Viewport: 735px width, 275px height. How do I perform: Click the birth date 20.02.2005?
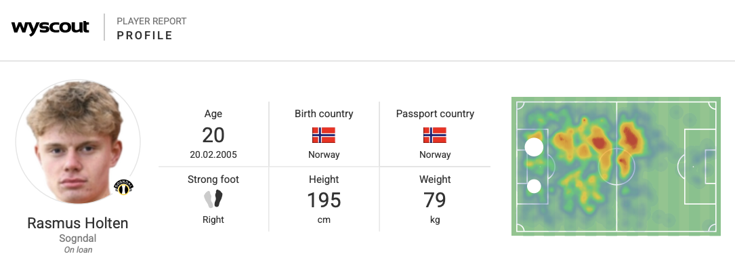pos(213,154)
